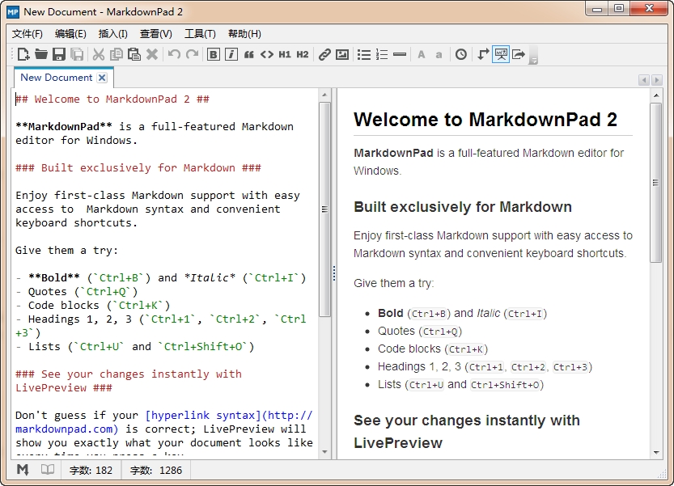
Task: Click editor scrollbar down arrow
Action: pos(324,452)
